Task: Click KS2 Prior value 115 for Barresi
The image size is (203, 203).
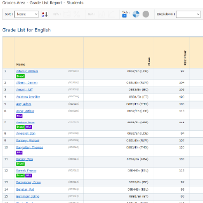Action: 182,170
